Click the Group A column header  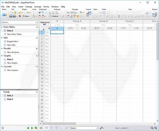click(77, 21)
